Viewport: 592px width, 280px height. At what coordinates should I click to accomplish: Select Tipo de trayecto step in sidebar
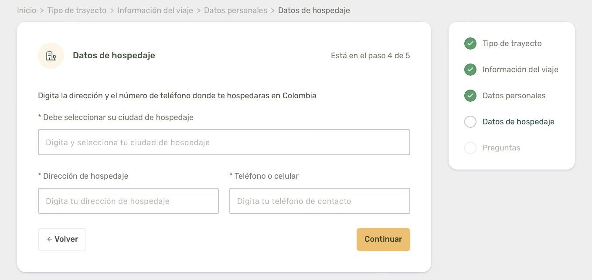point(512,43)
